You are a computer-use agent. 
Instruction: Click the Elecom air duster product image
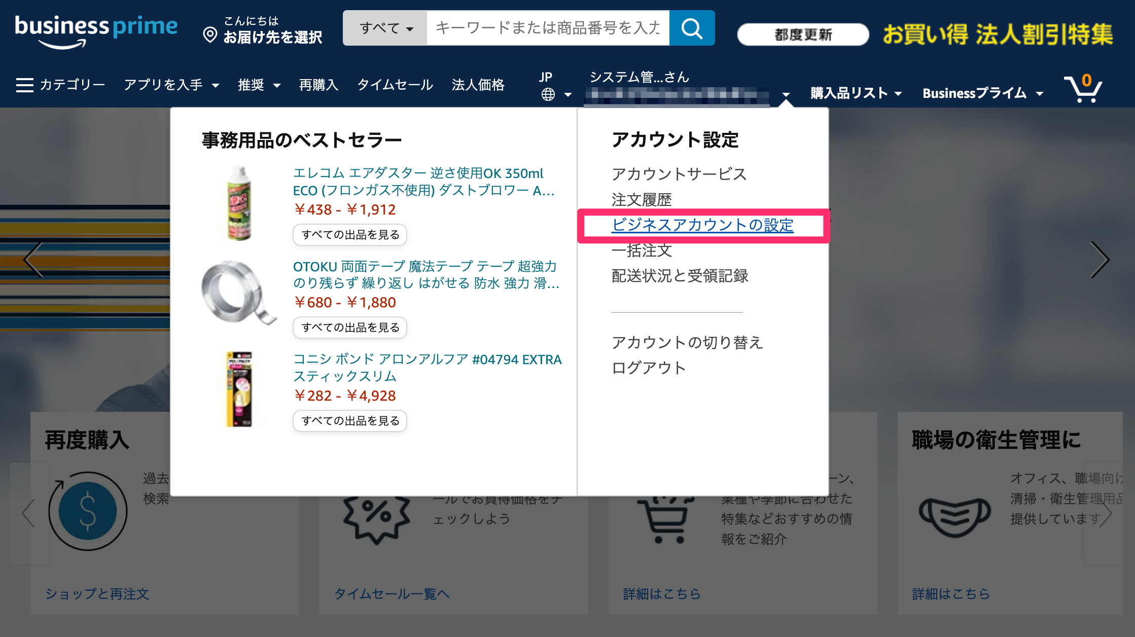(x=239, y=203)
